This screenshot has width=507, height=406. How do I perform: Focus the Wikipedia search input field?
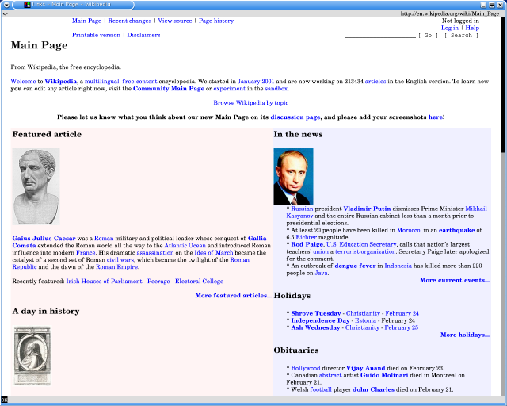379,35
